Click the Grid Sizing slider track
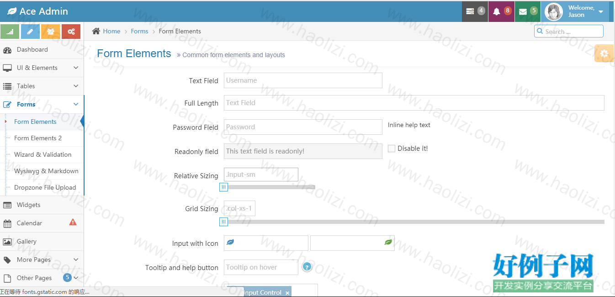The image size is (615, 297). pyautogui.click(x=414, y=222)
